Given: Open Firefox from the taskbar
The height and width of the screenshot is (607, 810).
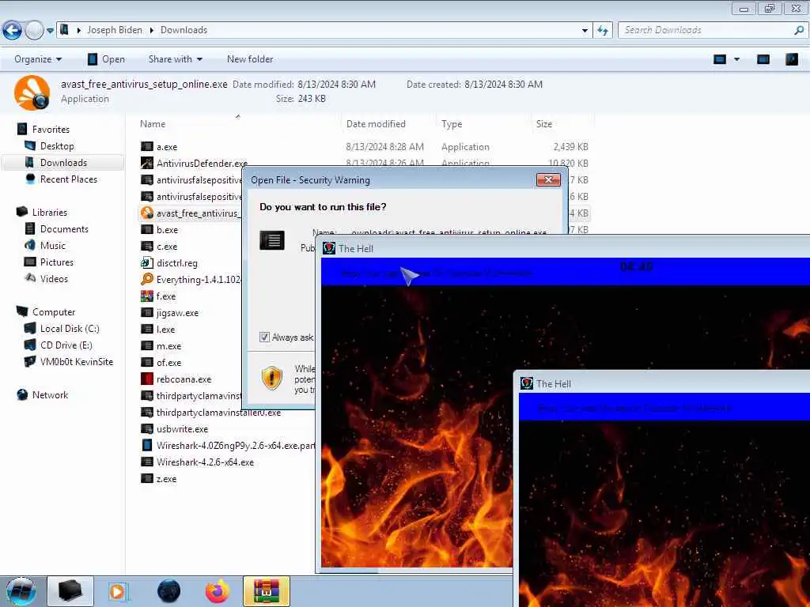Looking at the screenshot, I should [x=218, y=591].
